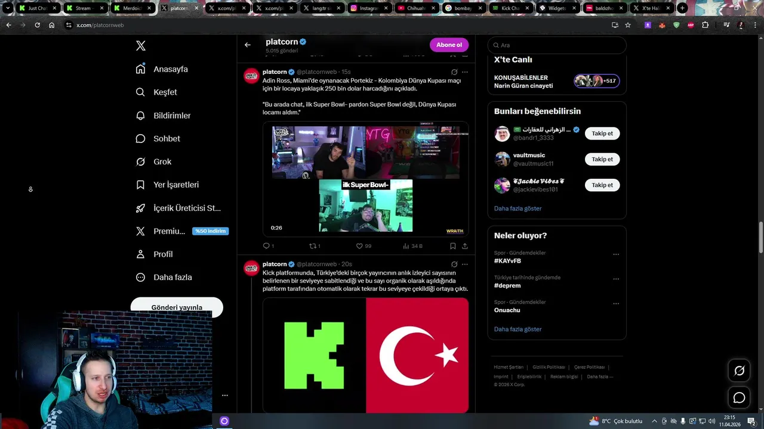Screen dimensions: 764x429
Task: Switch to Stream browser tab
Action: (84, 8)
